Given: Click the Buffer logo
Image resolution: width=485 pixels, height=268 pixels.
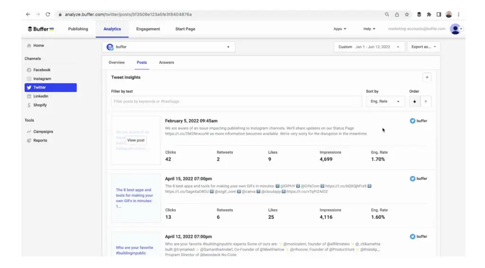Looking at the screenshot, I should point(41,29).
